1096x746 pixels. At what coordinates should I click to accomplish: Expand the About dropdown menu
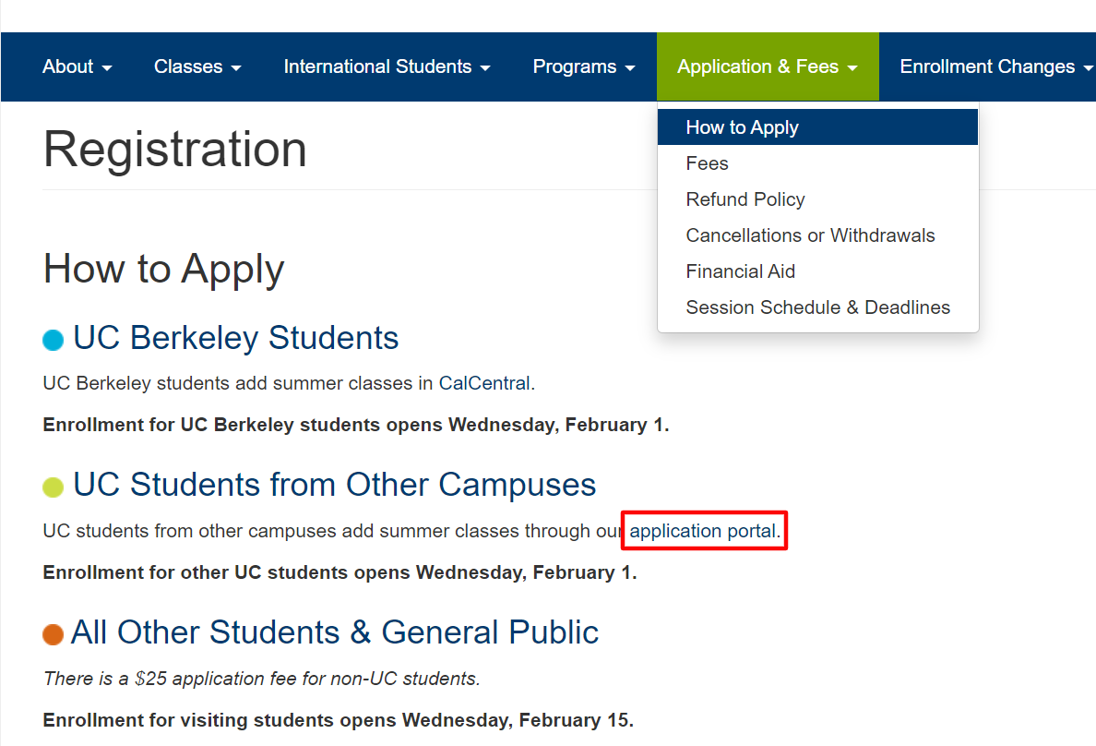coord(77,66)
